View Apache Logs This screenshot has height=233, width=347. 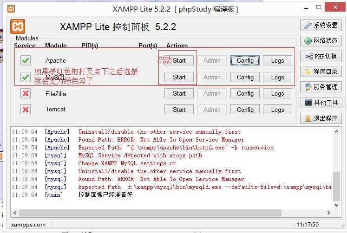pyautogui.click(x=277, y=60)
